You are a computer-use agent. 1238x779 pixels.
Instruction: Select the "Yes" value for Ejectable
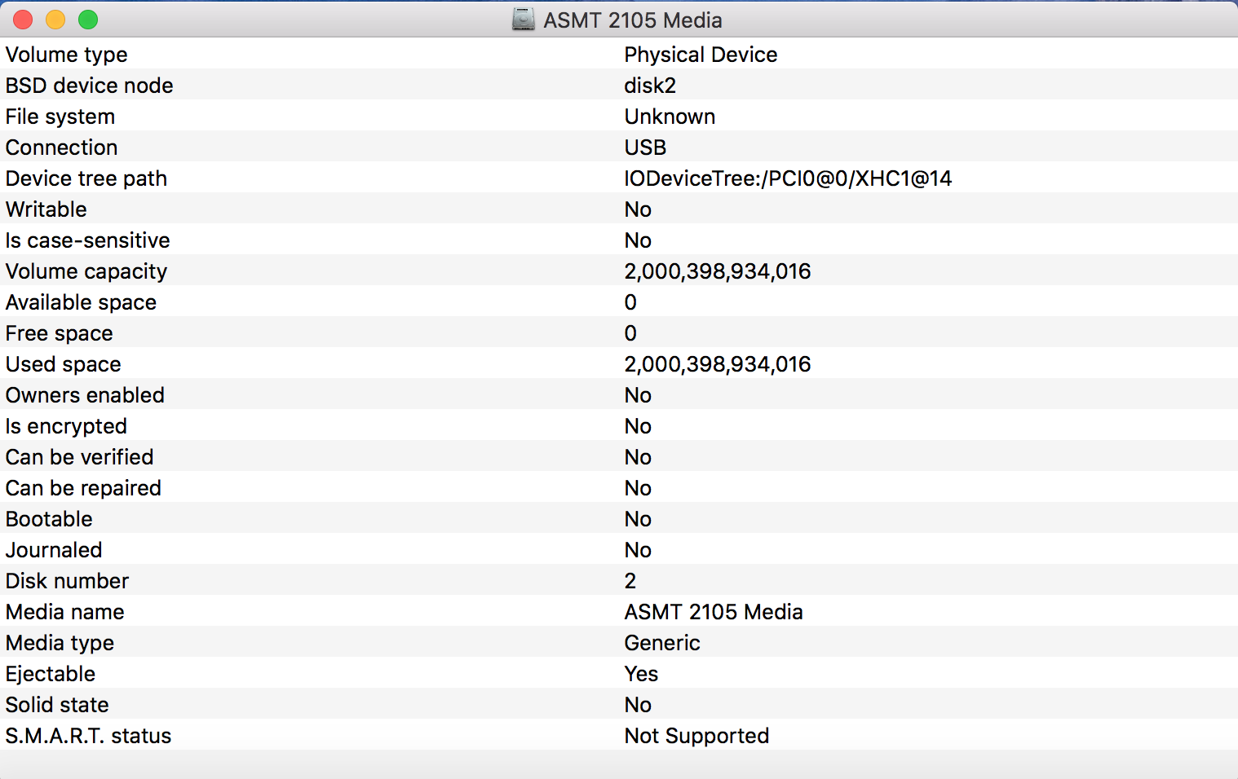tap(641, 674)
